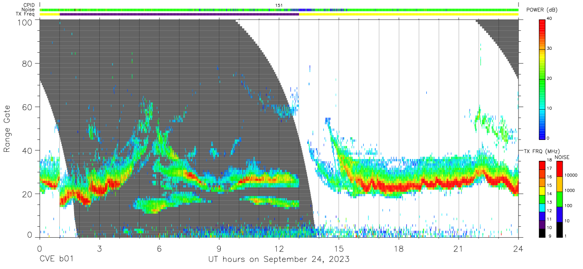Viewport: 583px width, 269px height.
Task: Click the 'CVE b01' radar beam label
Action: pyautogui.click(x=56, y=260)
